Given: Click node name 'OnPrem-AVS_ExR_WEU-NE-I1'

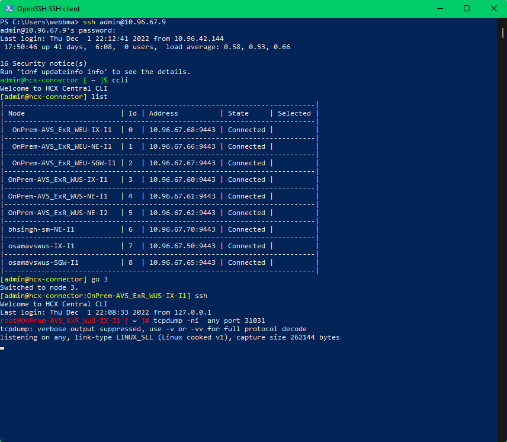Looking at the screenshot, I should click(x=62, y=146).
